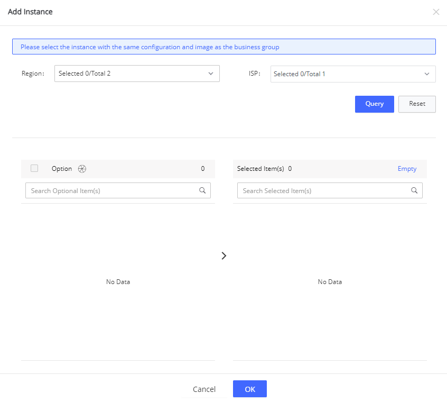Click the Region dropdown chevron

[211, 74]
